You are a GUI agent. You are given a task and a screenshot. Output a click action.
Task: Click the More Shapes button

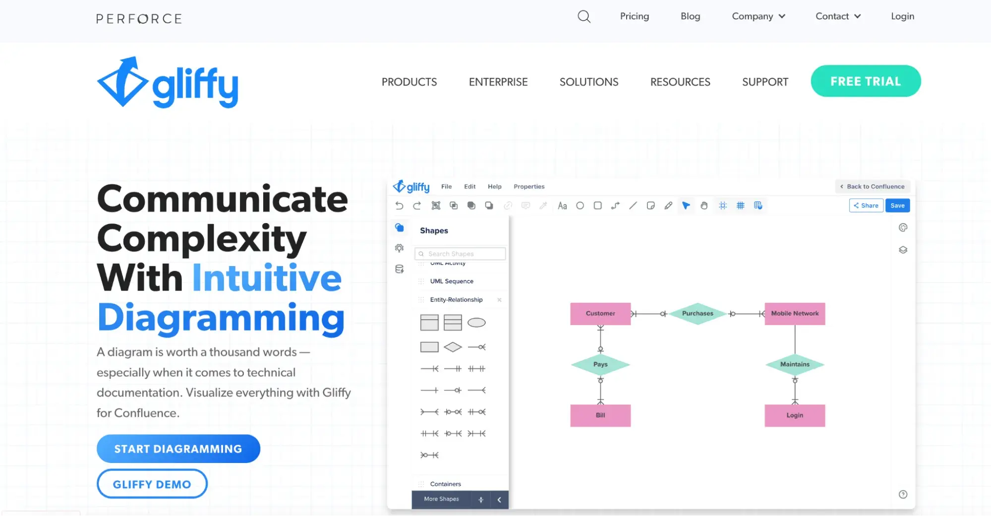tap(441, 499)
